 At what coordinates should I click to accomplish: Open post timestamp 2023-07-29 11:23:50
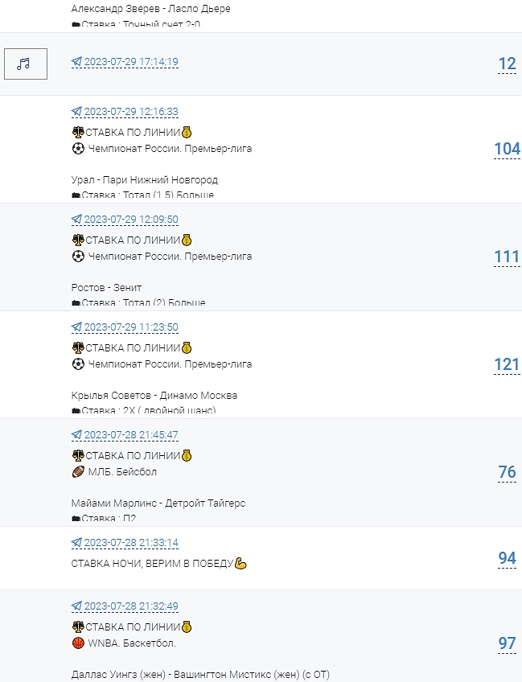[131, 327]
